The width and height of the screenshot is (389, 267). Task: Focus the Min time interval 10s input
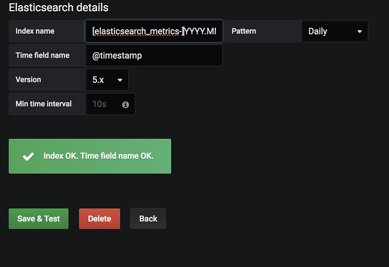click(101, 104)
